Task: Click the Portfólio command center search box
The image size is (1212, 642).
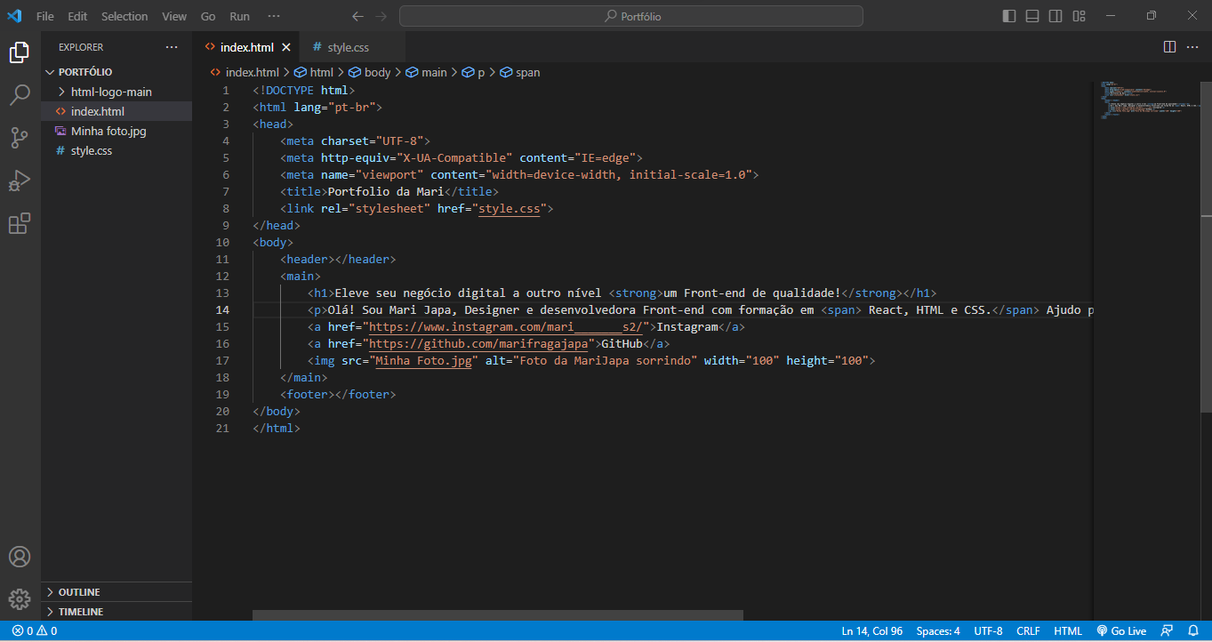Action: pyautogui.click(x=631, y=16)
